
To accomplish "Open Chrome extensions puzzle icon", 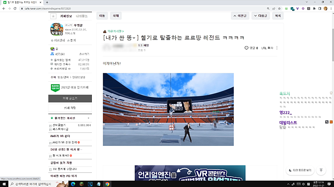I will [x=314, y=8].
